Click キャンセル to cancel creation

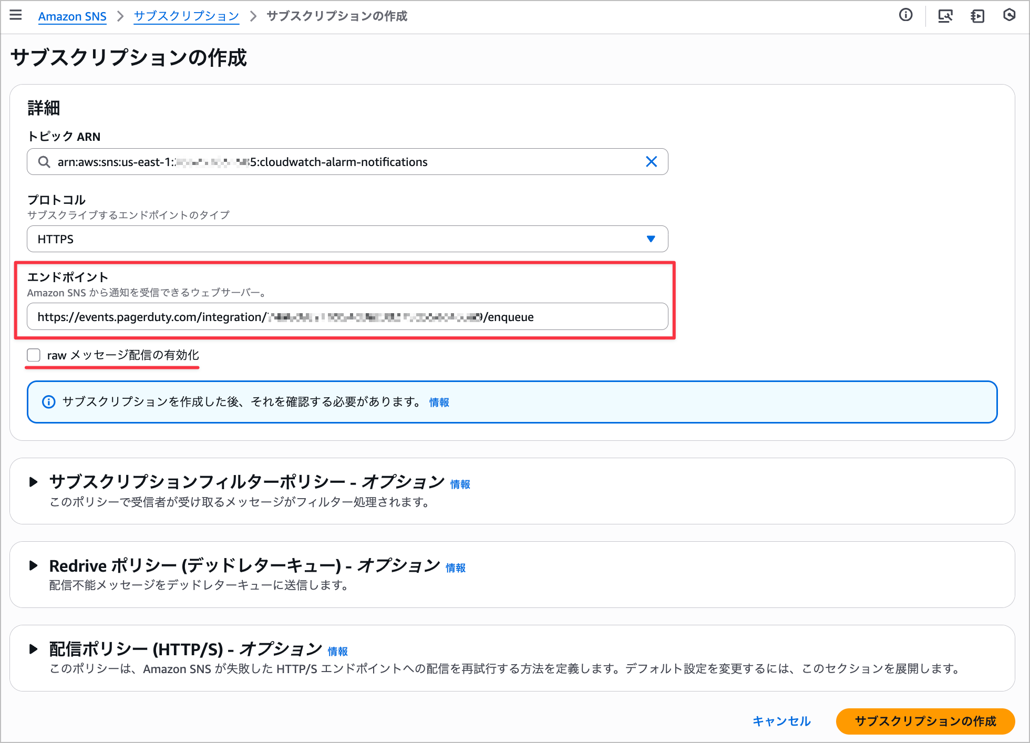[x=781, y=721]
